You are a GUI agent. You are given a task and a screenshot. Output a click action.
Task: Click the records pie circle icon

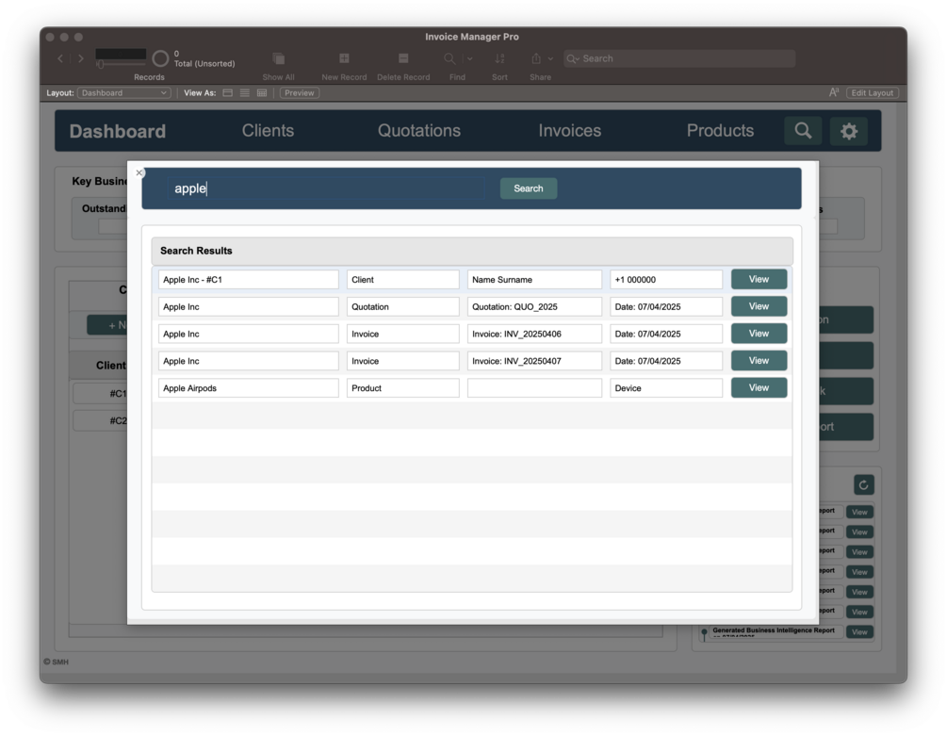[x=160, y=58]
